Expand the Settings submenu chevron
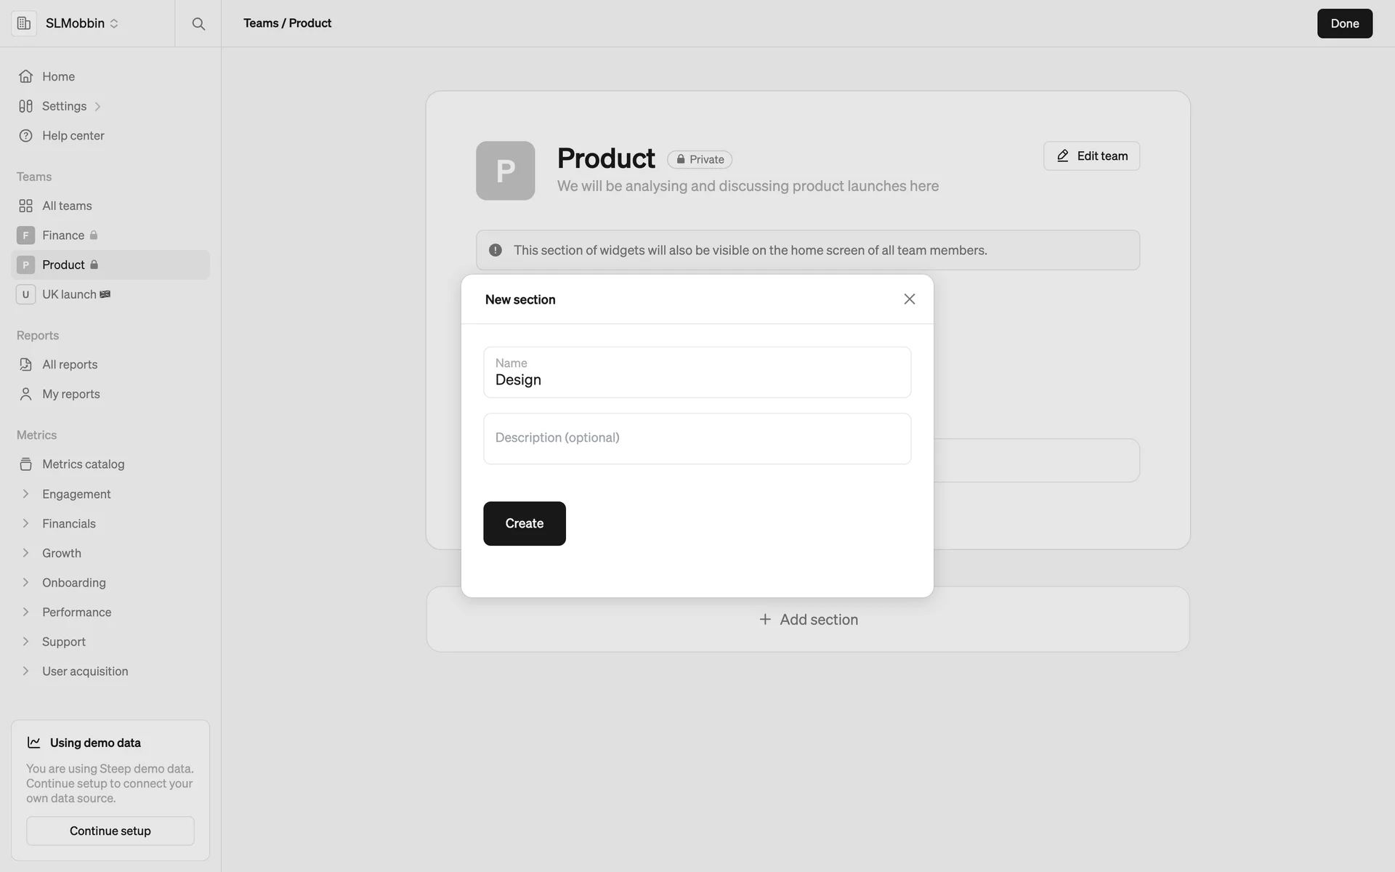 click(x=97, y=107)
